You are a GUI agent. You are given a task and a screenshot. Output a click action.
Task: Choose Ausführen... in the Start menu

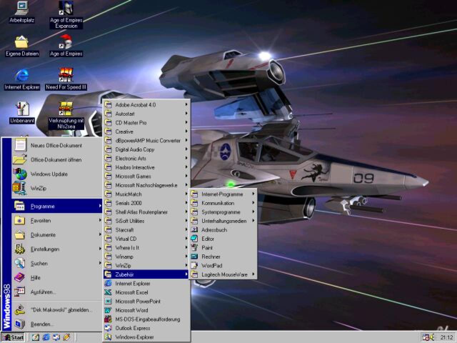tap(57, 292)
